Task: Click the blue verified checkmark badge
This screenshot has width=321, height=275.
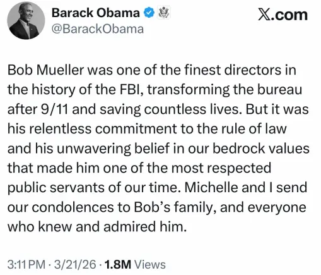Action: (x=149, y=13)
